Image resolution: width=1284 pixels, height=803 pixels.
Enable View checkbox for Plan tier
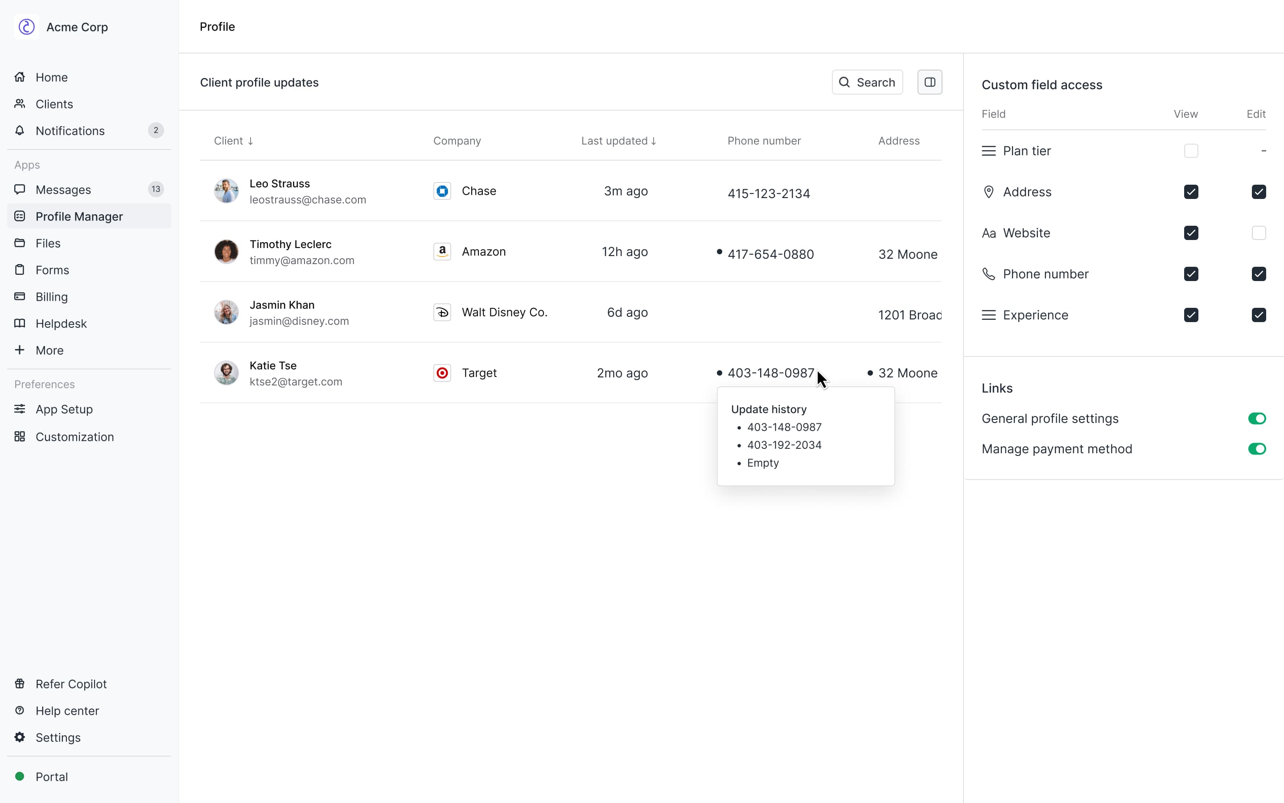[x=1191, y=151]
